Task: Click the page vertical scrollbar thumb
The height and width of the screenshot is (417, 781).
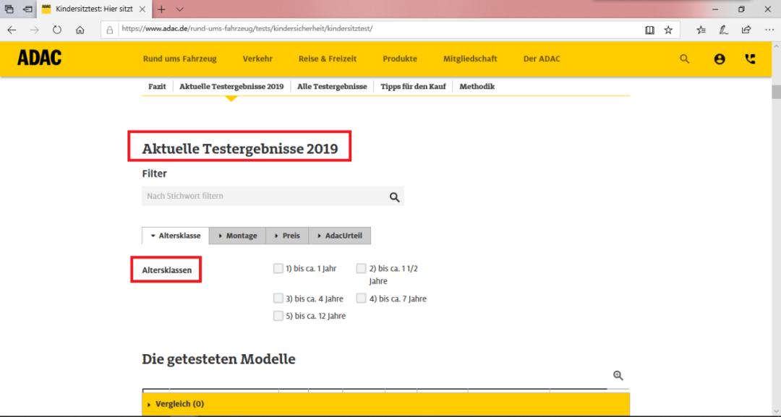Action: coord(776,92)
